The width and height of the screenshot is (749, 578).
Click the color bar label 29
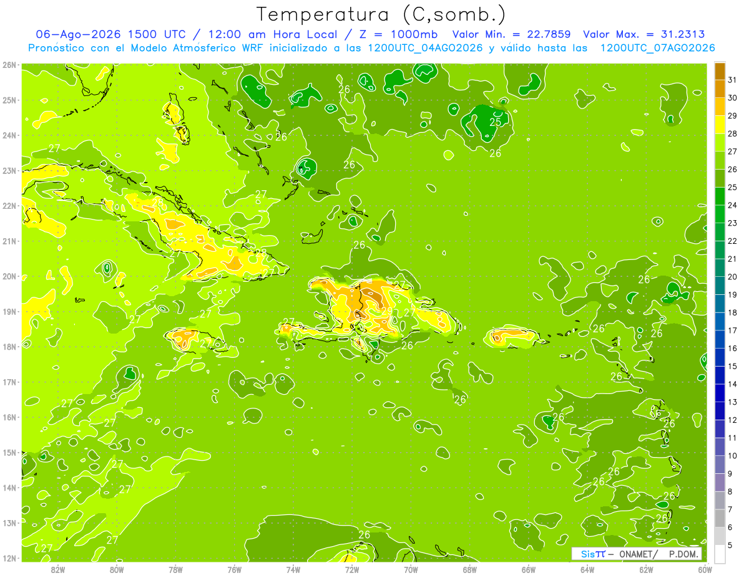732,116
